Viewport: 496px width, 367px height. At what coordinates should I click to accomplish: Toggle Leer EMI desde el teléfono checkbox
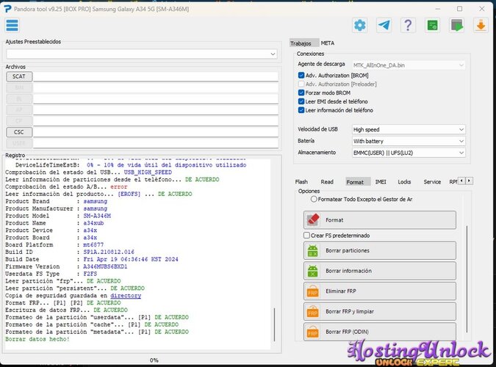pyautogui.click(x=301, y=101)
